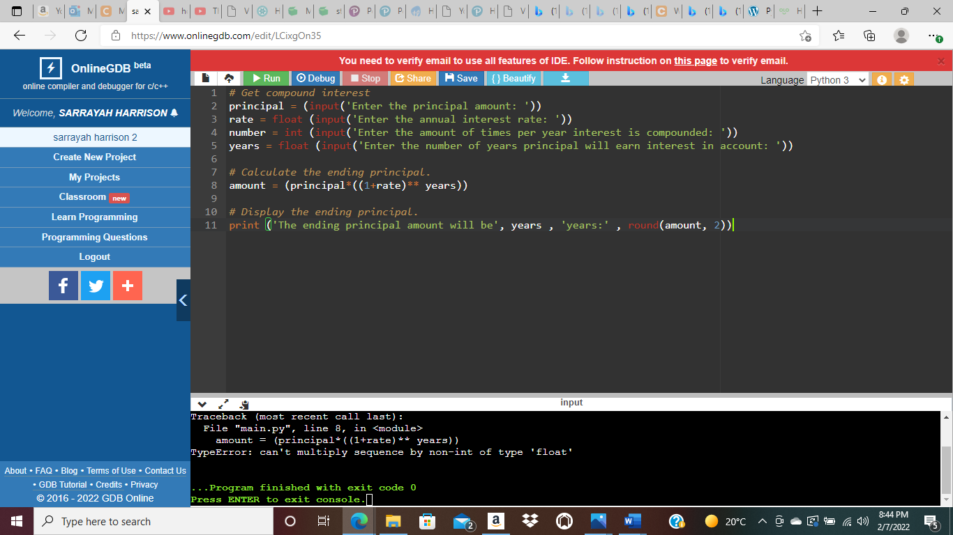Screen dimensions: 953x535
Task: Collapse the sidebar using the blue arrow
Action: 183,300
